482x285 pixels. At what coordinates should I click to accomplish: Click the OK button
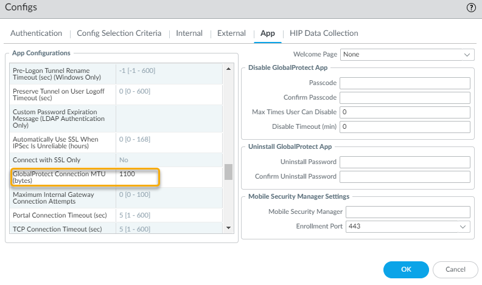[406, 269]
